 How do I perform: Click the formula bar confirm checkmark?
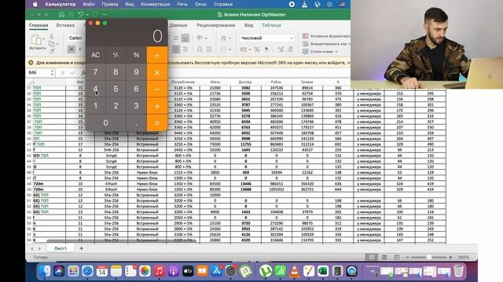click(72, 73)
